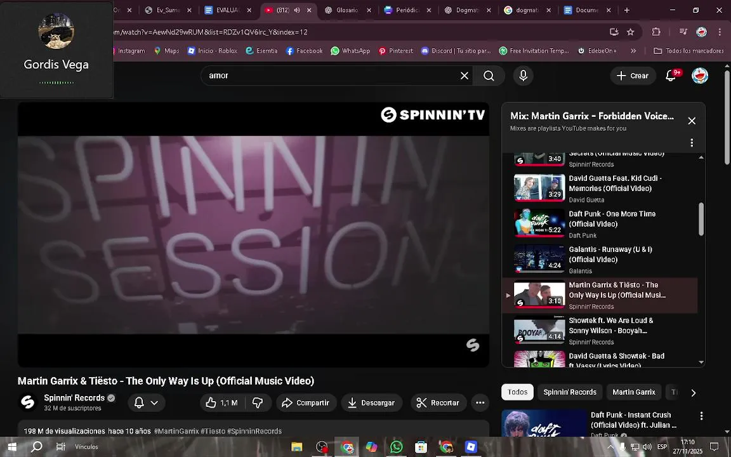
Task: Open File Explorer from the taskbar
Action: pos(297,447)
